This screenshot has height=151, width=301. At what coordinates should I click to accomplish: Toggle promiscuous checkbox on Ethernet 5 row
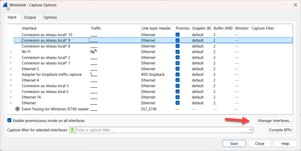pos(178,69)
